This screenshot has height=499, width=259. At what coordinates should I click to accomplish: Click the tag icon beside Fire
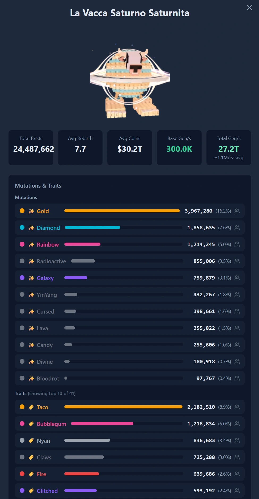click(31, 474)
